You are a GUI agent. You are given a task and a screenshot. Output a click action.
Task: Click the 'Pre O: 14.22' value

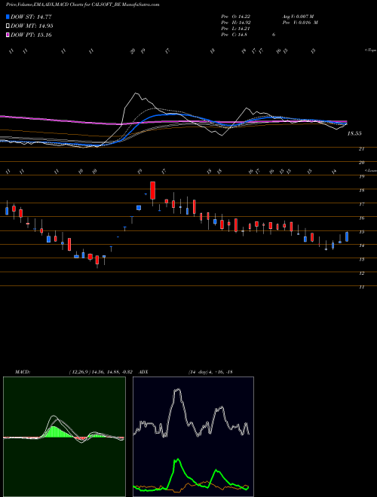click(x=238, y=16)
